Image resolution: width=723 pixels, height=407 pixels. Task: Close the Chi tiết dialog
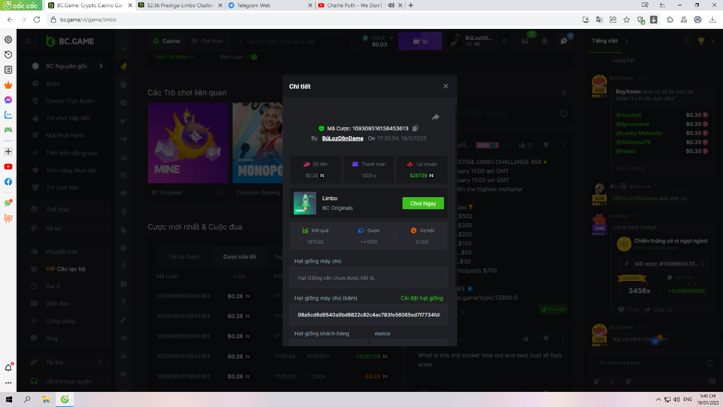[446, 86]
